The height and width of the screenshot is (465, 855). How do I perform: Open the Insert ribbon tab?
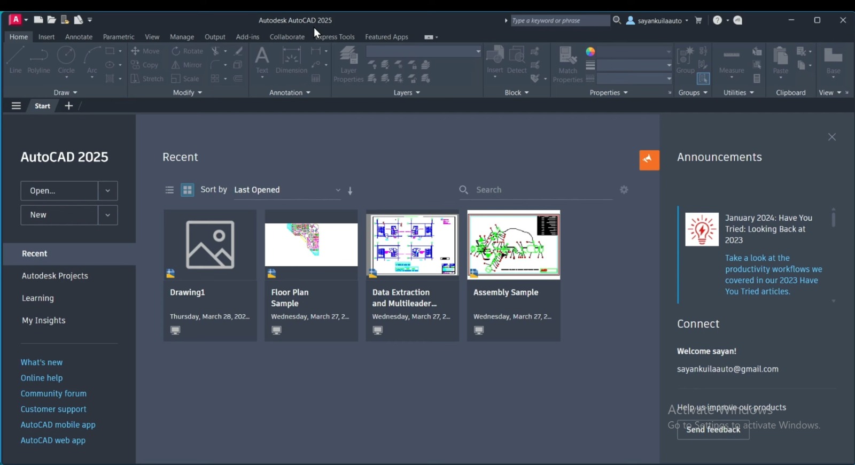coord(46,37)
